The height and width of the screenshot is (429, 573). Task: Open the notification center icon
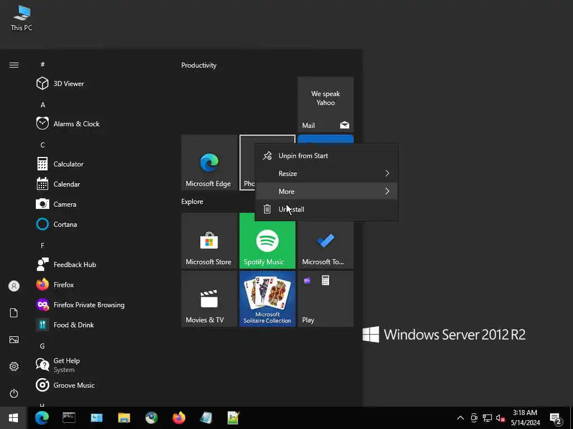coord(556,418)
